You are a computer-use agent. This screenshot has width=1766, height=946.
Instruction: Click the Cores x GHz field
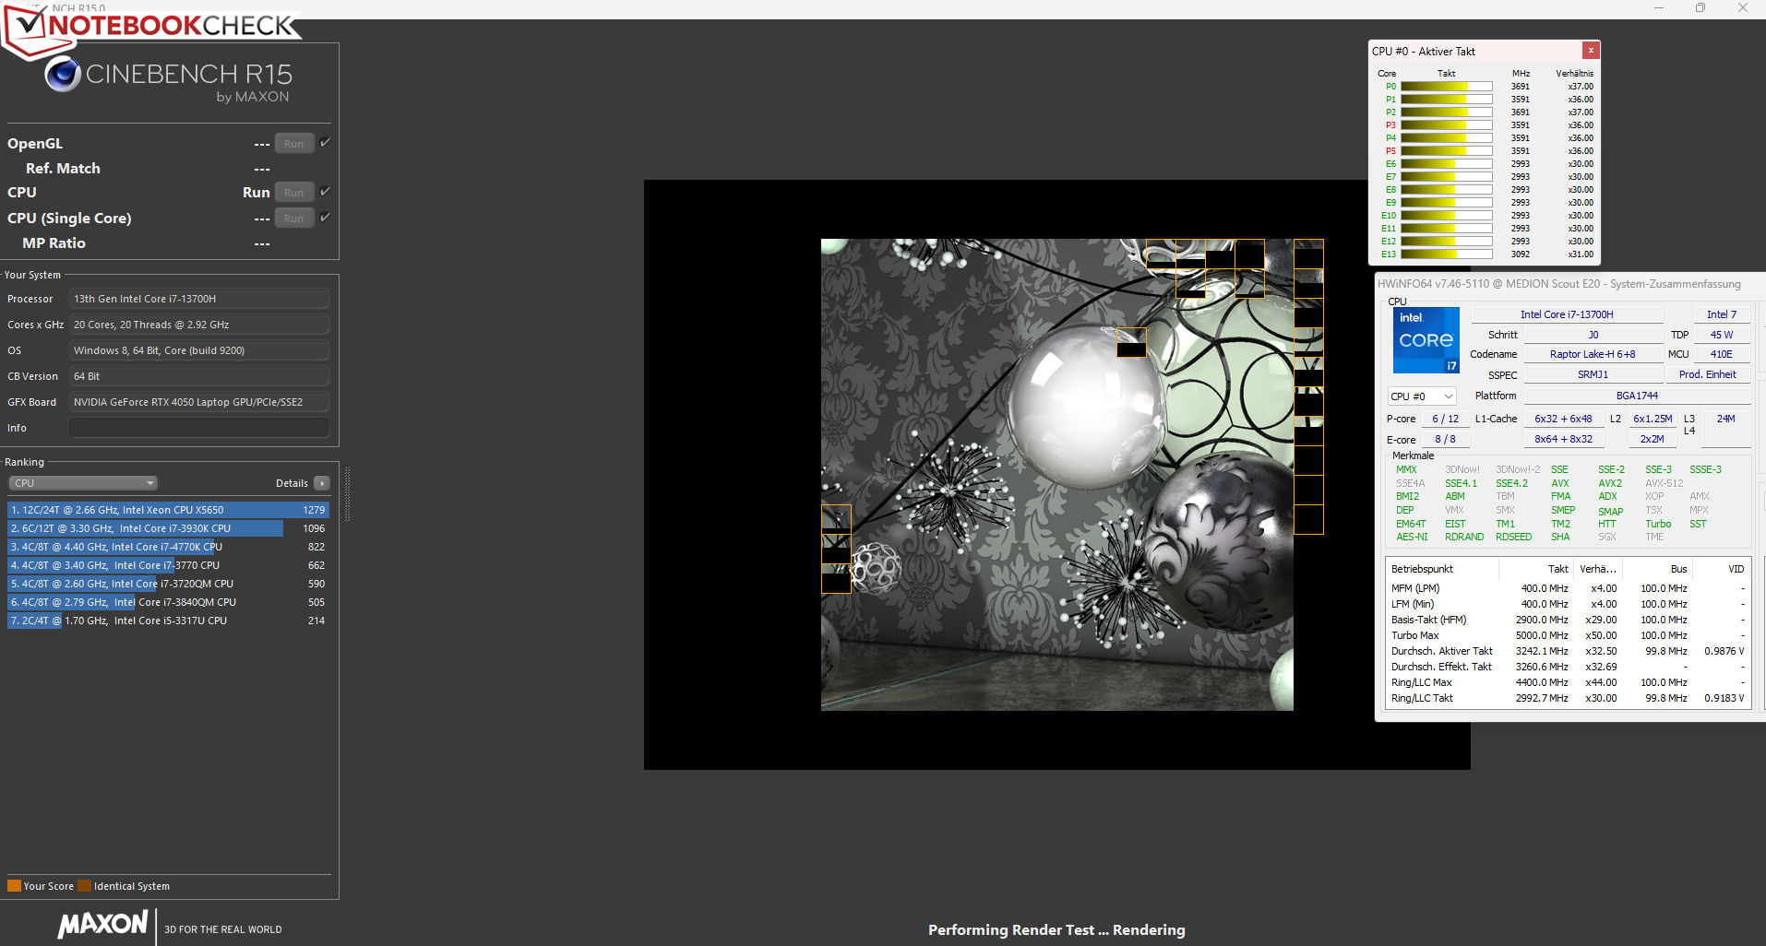pyautogui.click(x=199, y=325)
